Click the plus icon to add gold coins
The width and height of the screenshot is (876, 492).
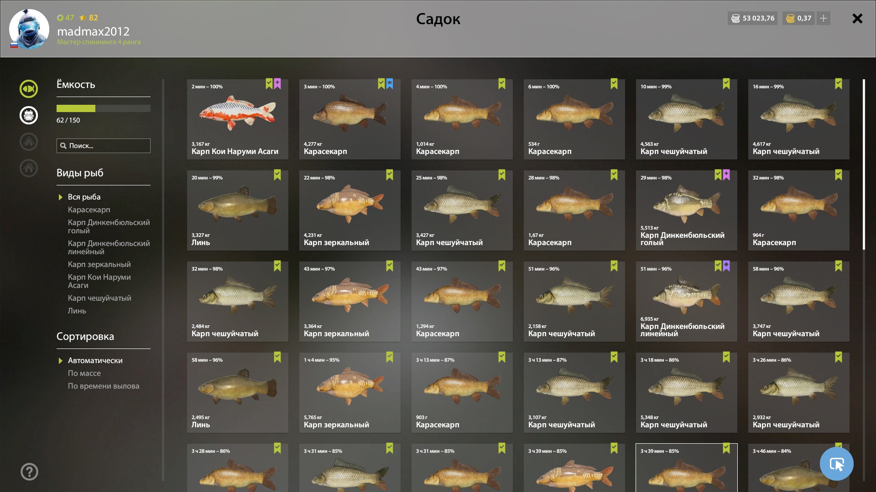click(824, 18)
